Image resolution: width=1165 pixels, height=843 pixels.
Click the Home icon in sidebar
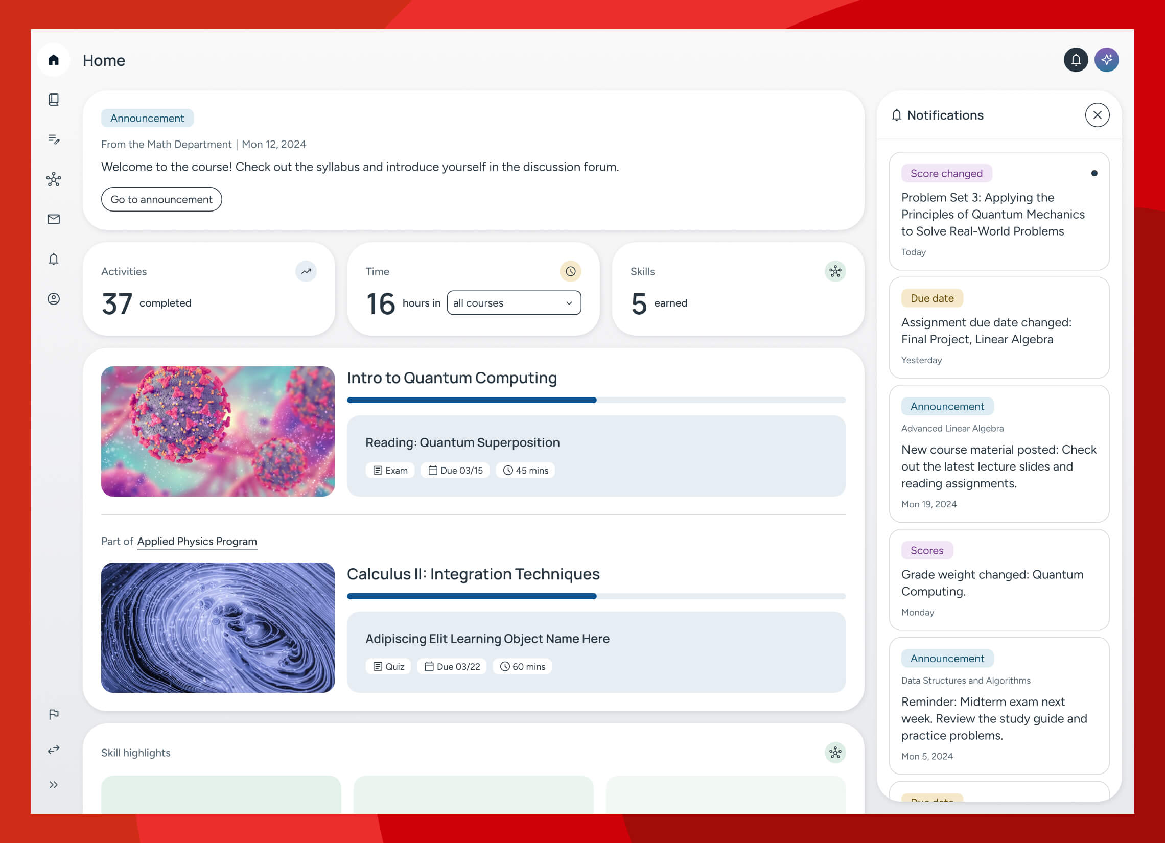[x=54, y=60]
